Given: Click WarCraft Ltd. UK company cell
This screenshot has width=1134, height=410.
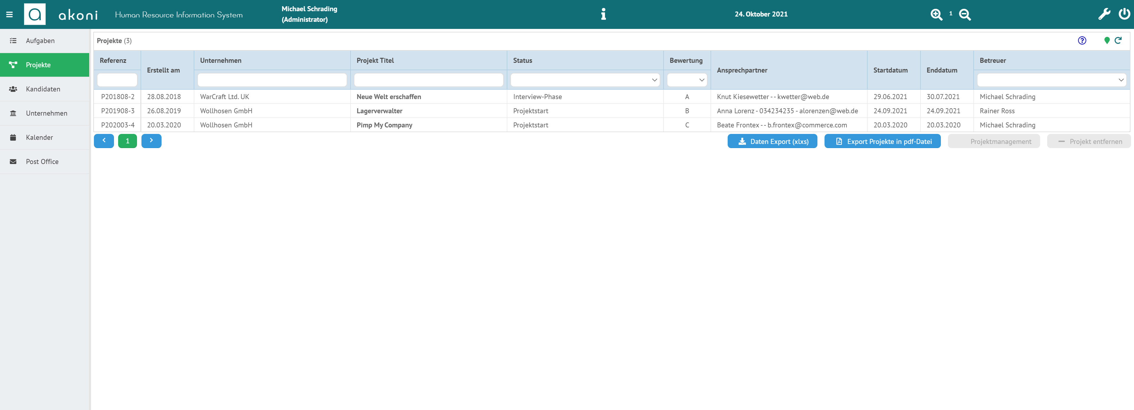Looking at the screenshot, I should pos(272,97).
